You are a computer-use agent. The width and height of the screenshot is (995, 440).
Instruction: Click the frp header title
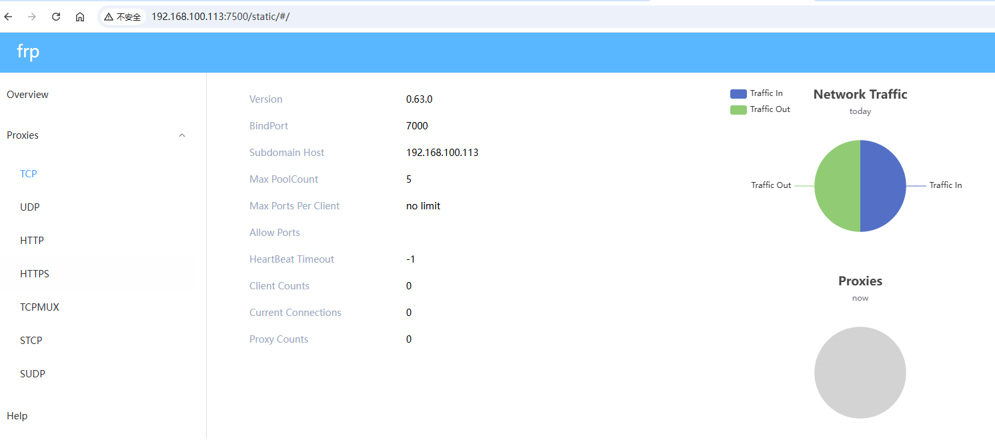[28, 51]
